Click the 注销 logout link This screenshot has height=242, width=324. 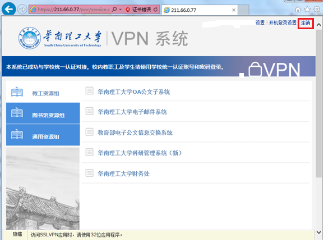pos(306,23)
